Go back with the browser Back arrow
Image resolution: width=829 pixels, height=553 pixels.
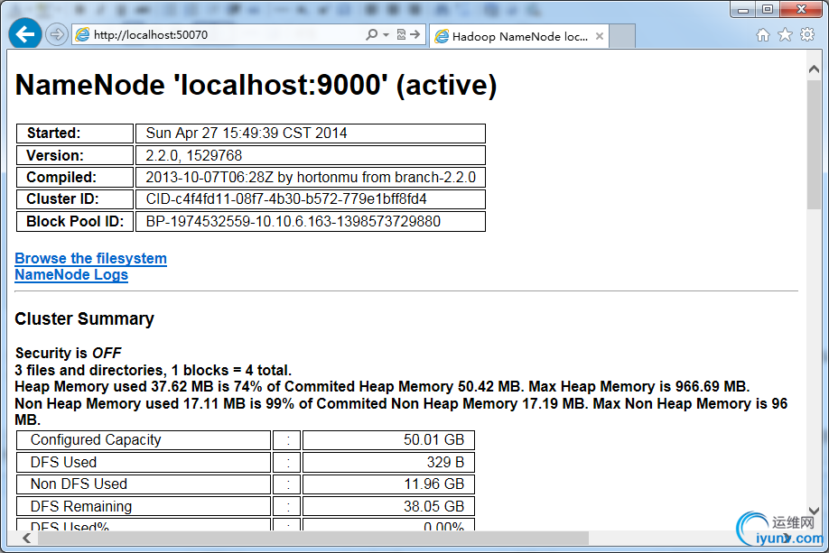pos(25,34)
